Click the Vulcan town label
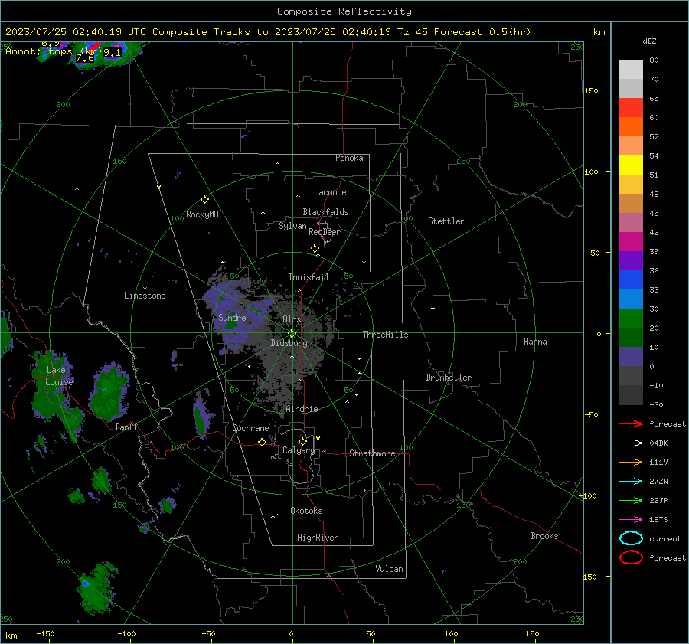Image resolution: width=689 pixels, height=644 pixels. [389, 569]
